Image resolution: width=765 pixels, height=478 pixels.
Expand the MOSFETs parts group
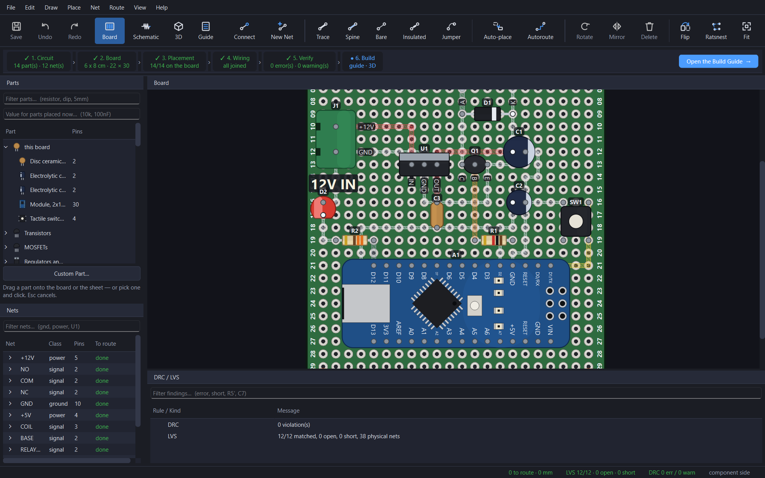coord(6,247)
